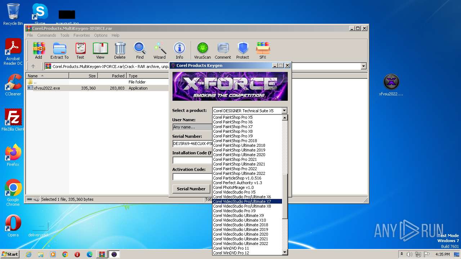Select the parent folder '..' row
The width and height of the screenshot is (461, 259).
click(98, 82)
